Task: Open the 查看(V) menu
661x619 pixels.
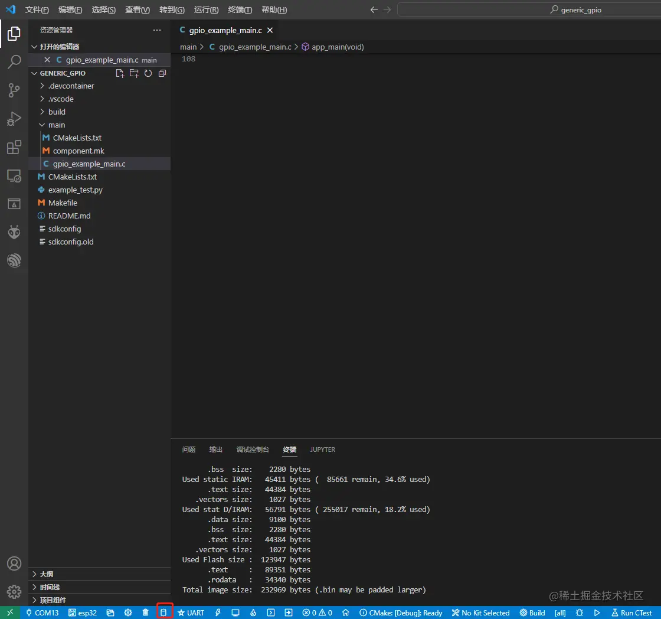Action: (138, 9)
